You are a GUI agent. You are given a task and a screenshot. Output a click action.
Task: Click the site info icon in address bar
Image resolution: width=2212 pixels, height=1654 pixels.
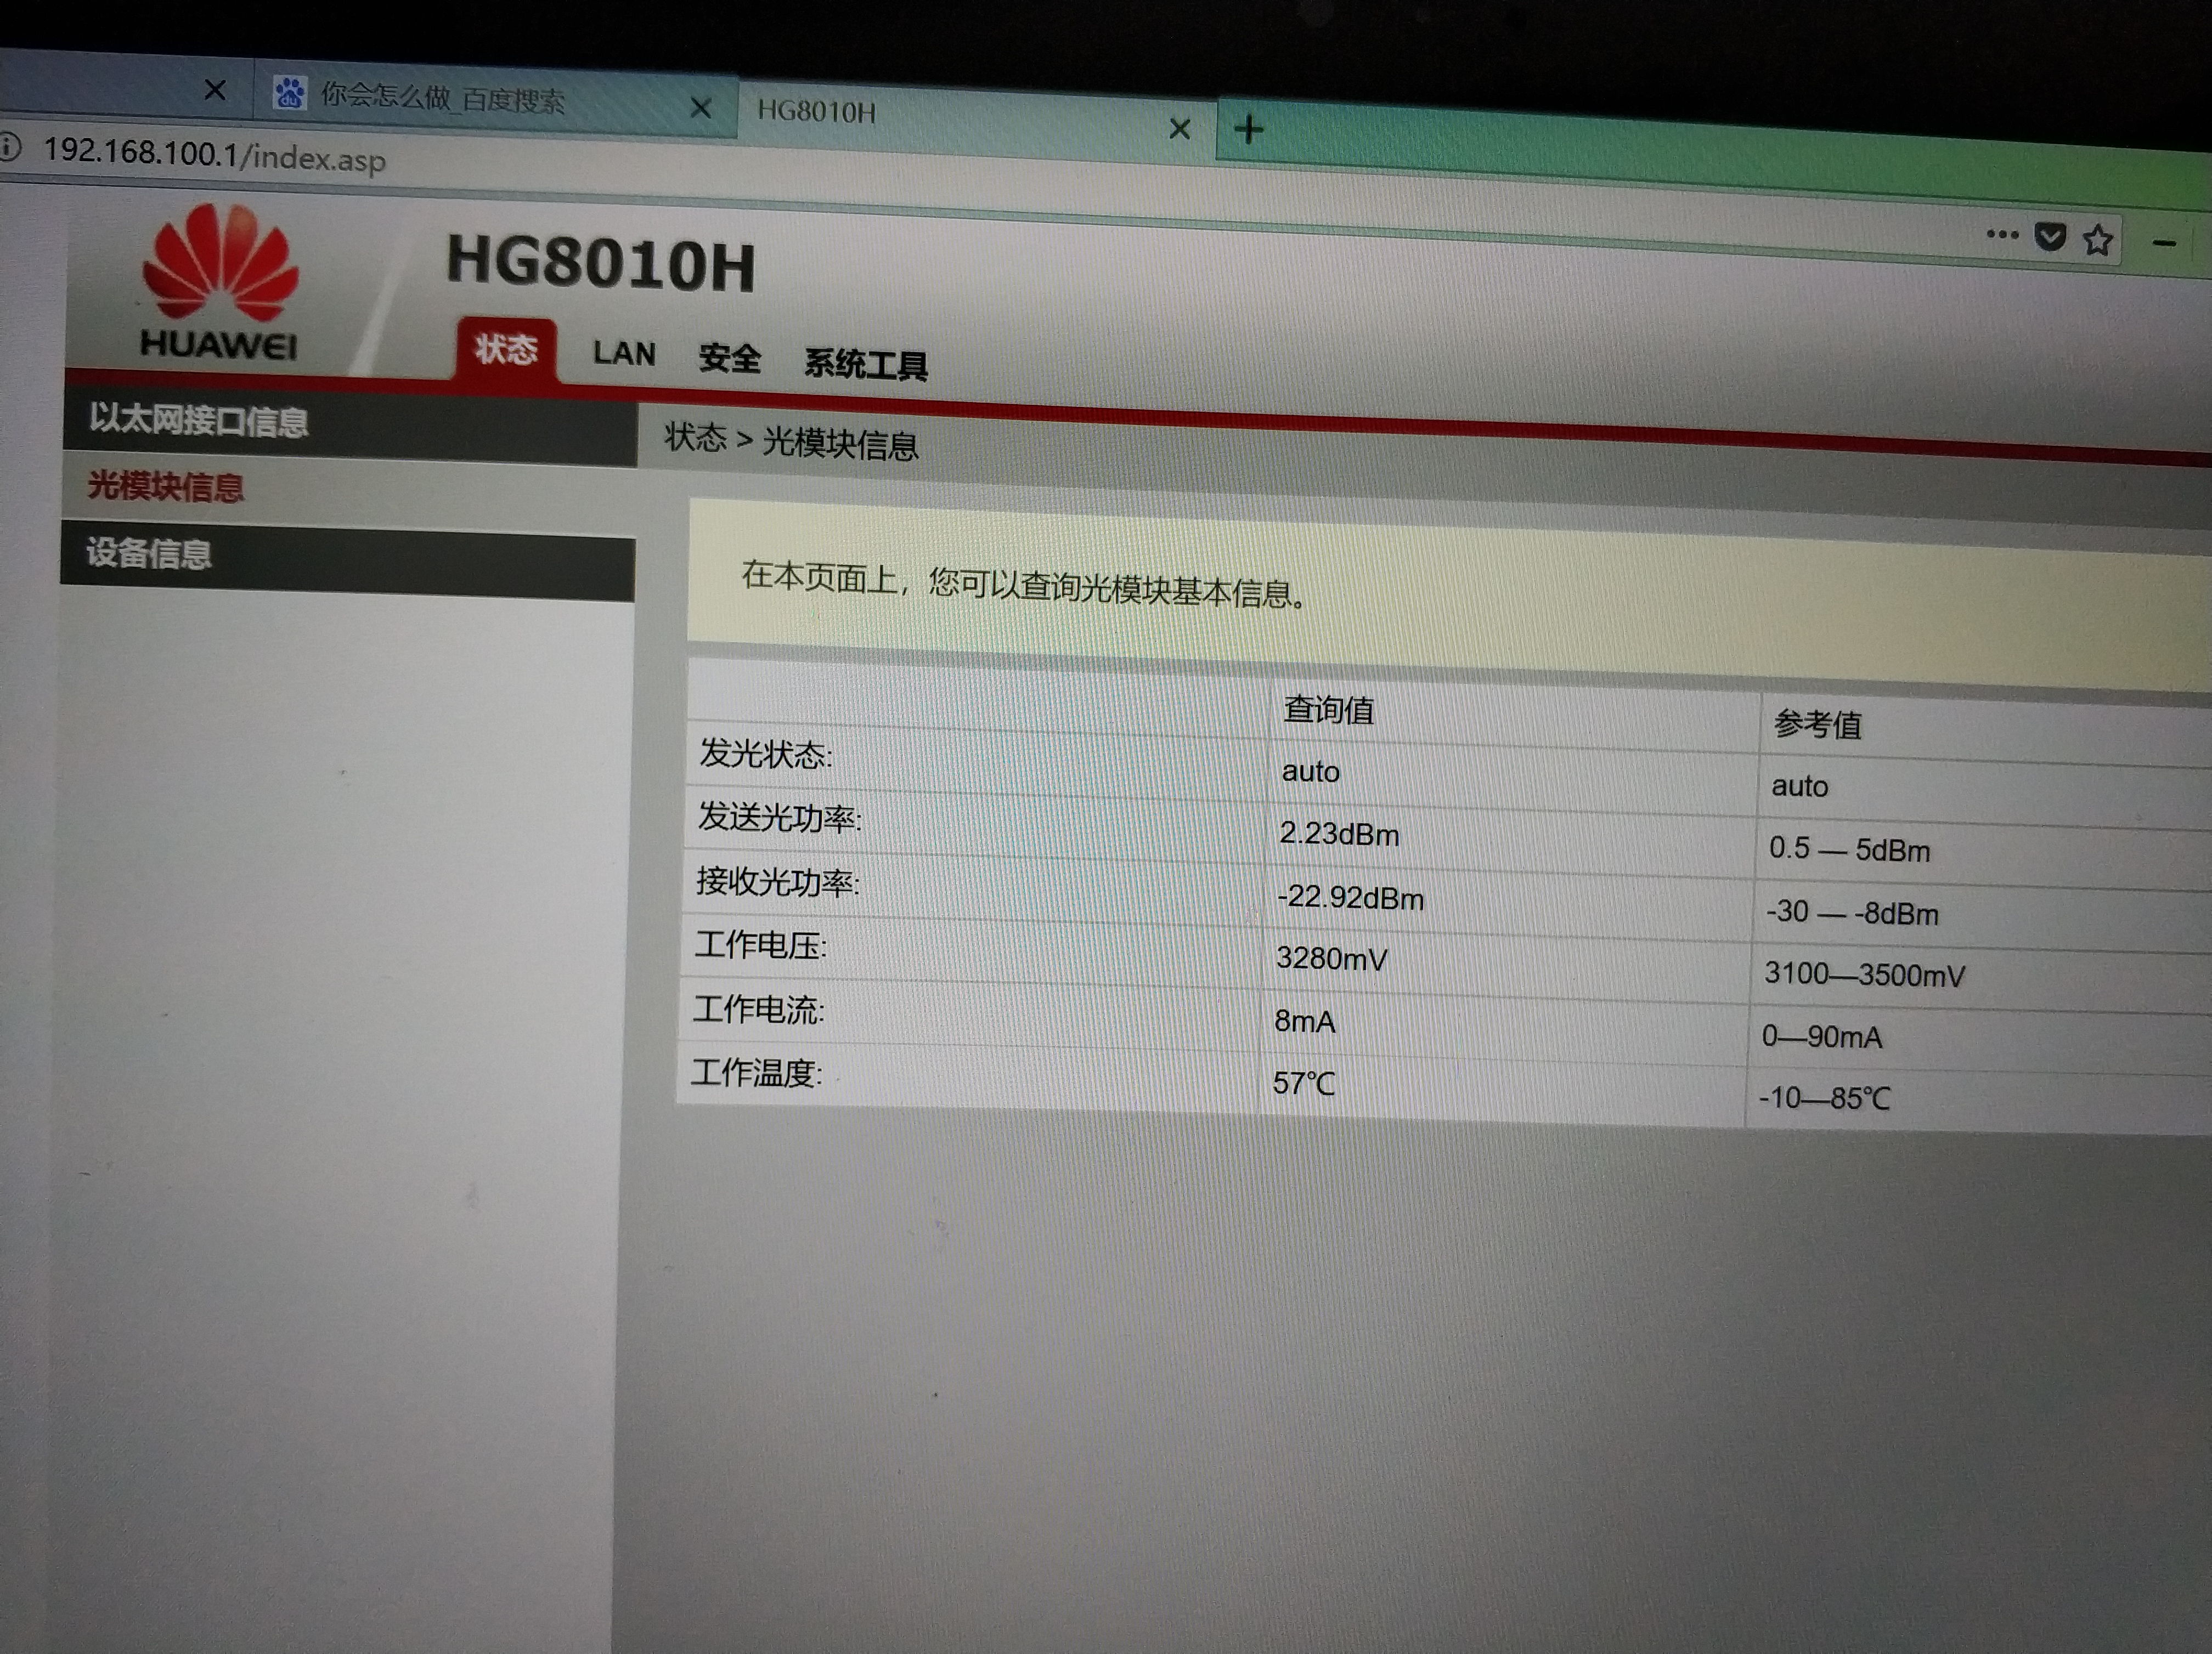10,148
